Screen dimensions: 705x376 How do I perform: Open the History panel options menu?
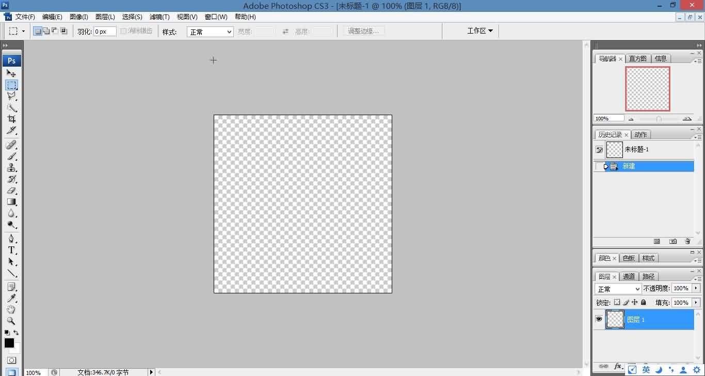tap(697, 136)
